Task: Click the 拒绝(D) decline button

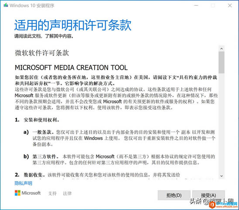Action: (174, 195)
